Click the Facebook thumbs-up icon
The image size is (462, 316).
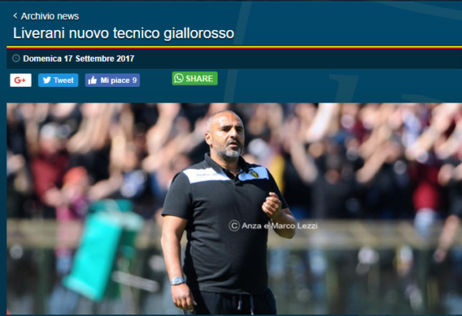(x=93, y=80)
